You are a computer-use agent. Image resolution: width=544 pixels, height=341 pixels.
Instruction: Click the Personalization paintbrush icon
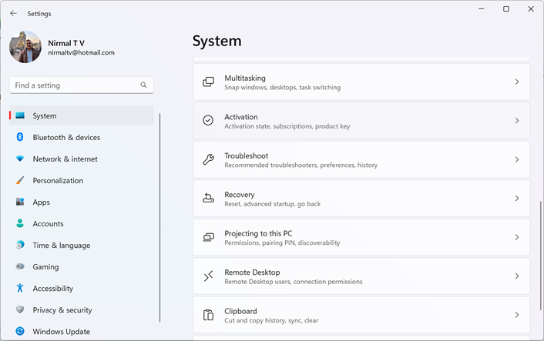[x=20, y=180]
